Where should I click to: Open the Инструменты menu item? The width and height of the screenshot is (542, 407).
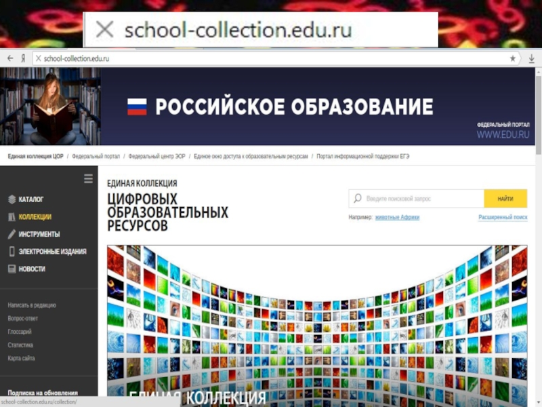click(x=39, y=234)
